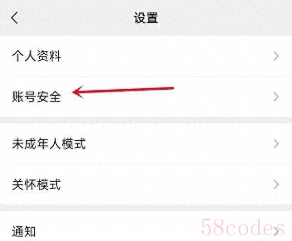Click gray divider below 账号安全 row

[146, 120]
